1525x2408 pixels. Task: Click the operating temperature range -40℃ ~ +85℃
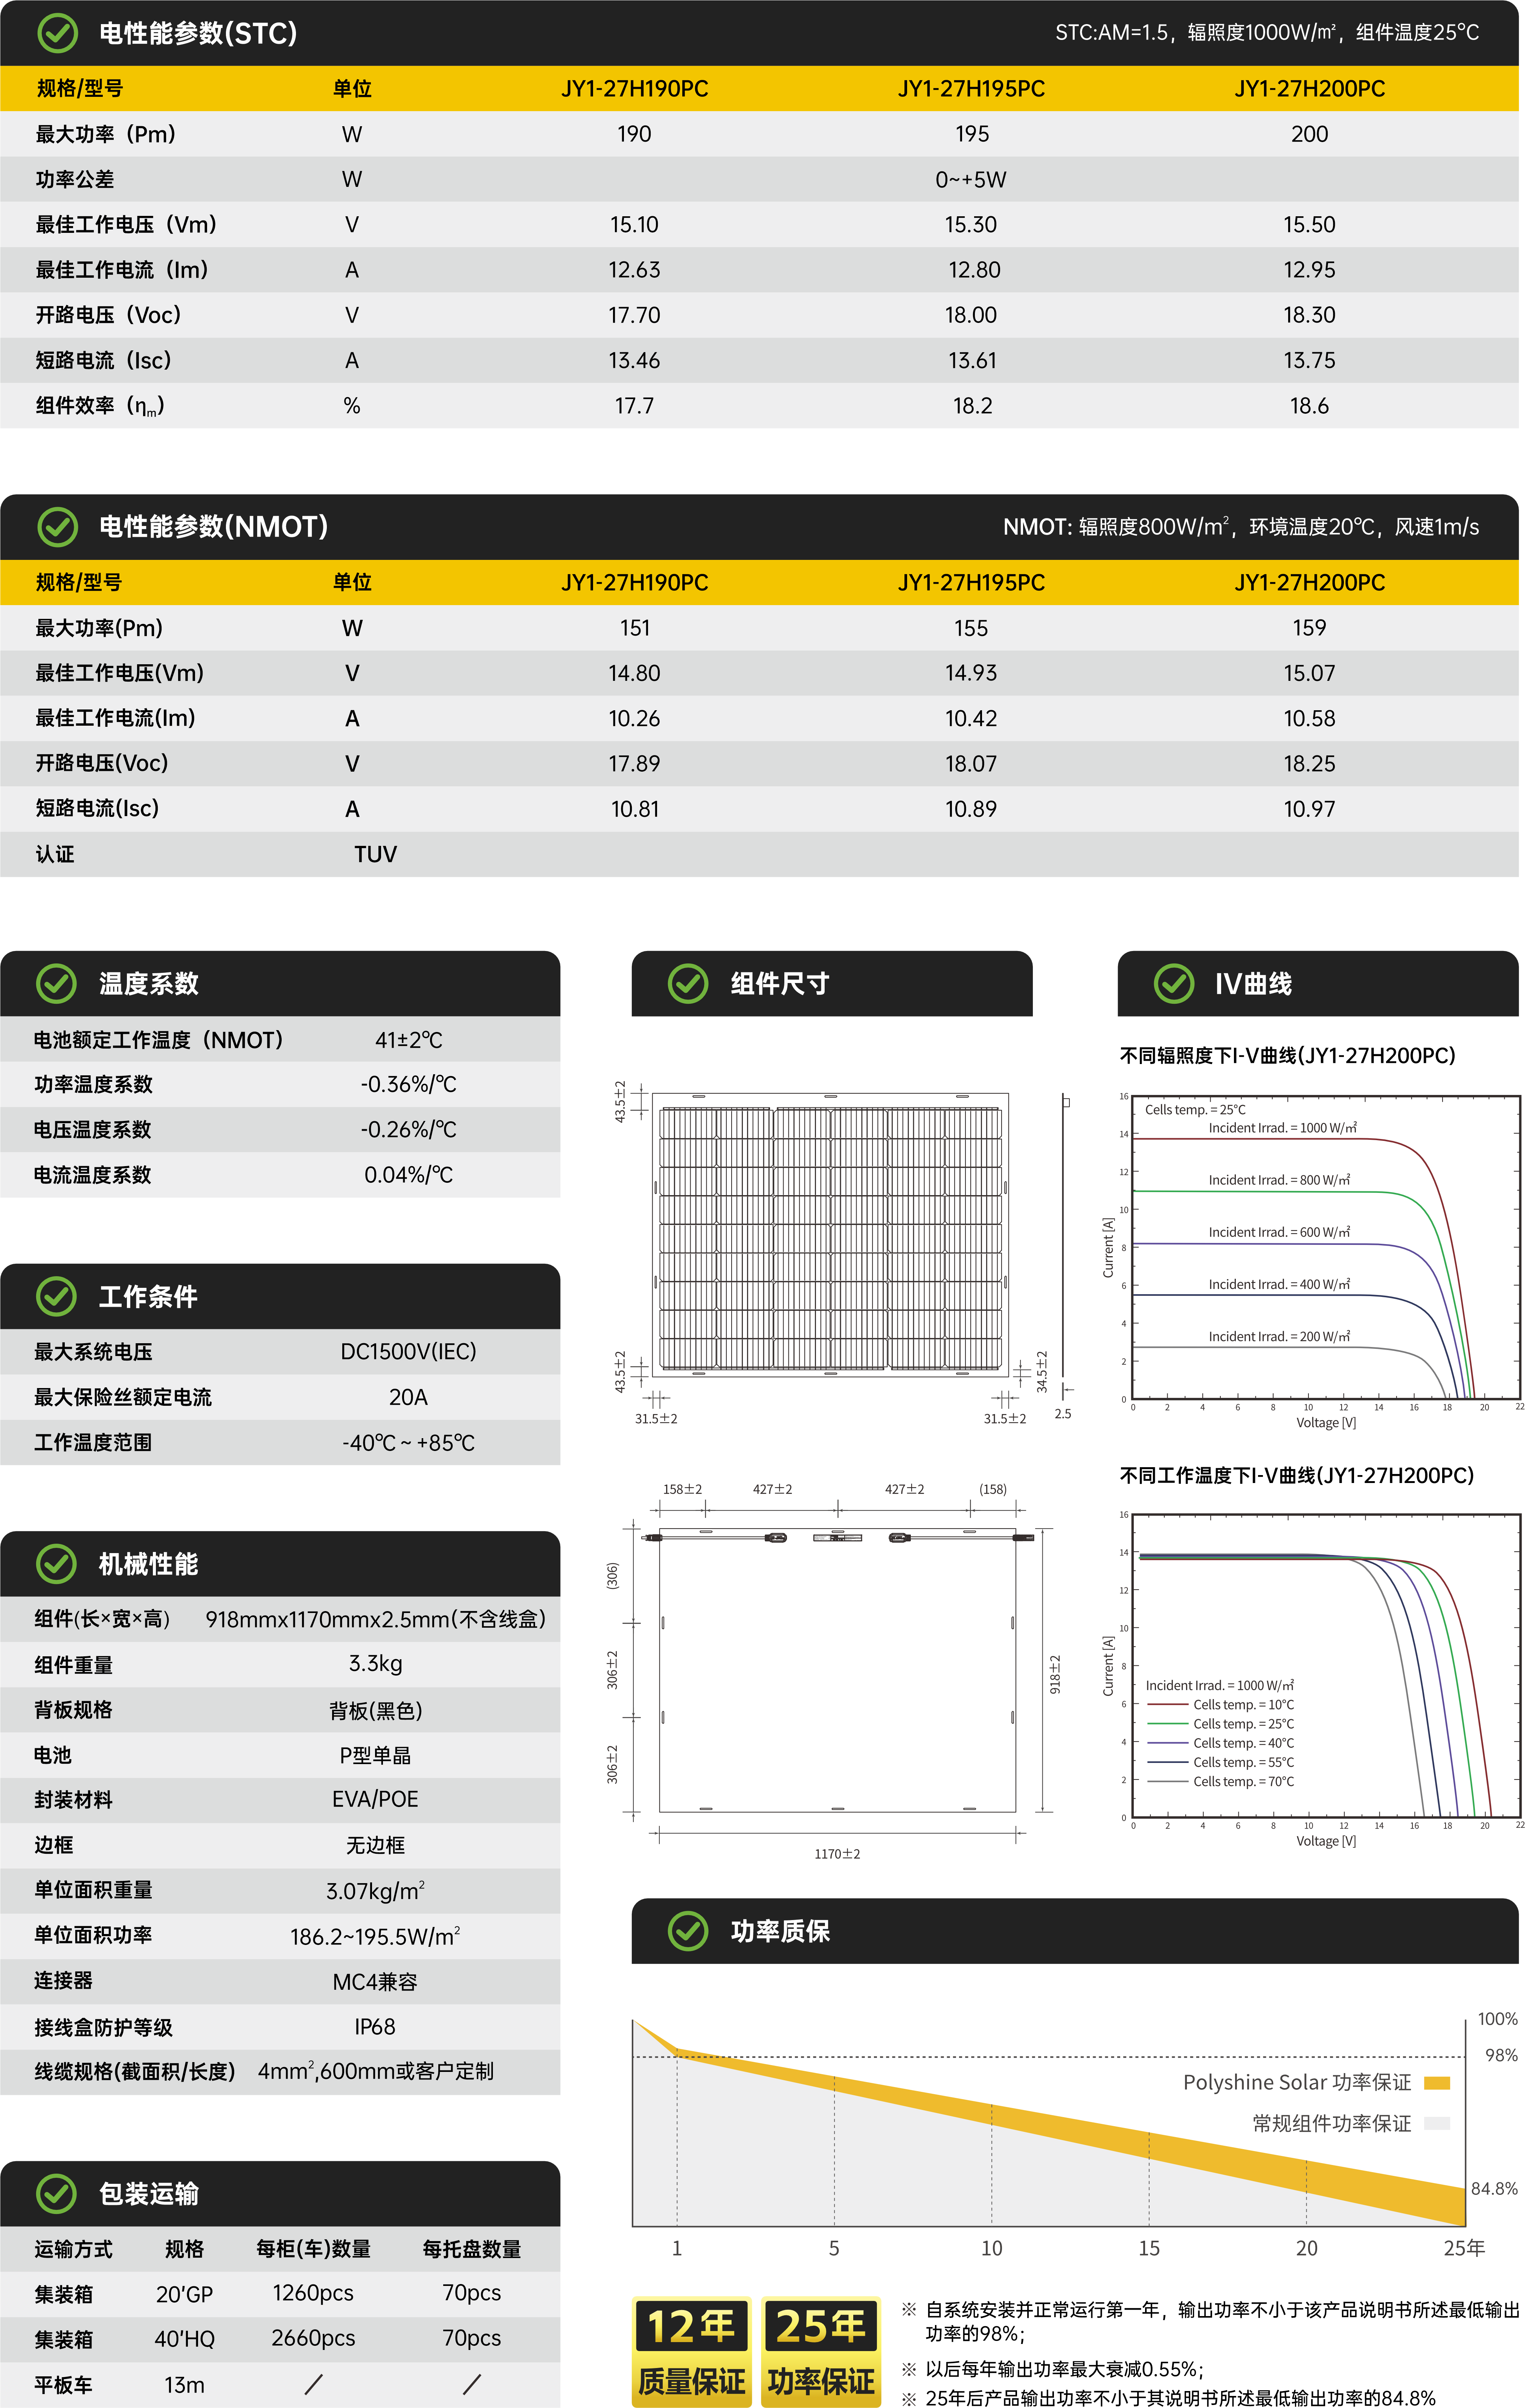(409, 1443)
